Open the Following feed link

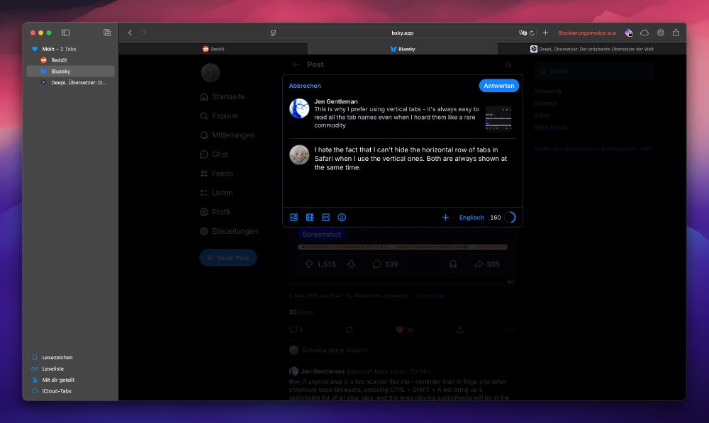[547, 91]
